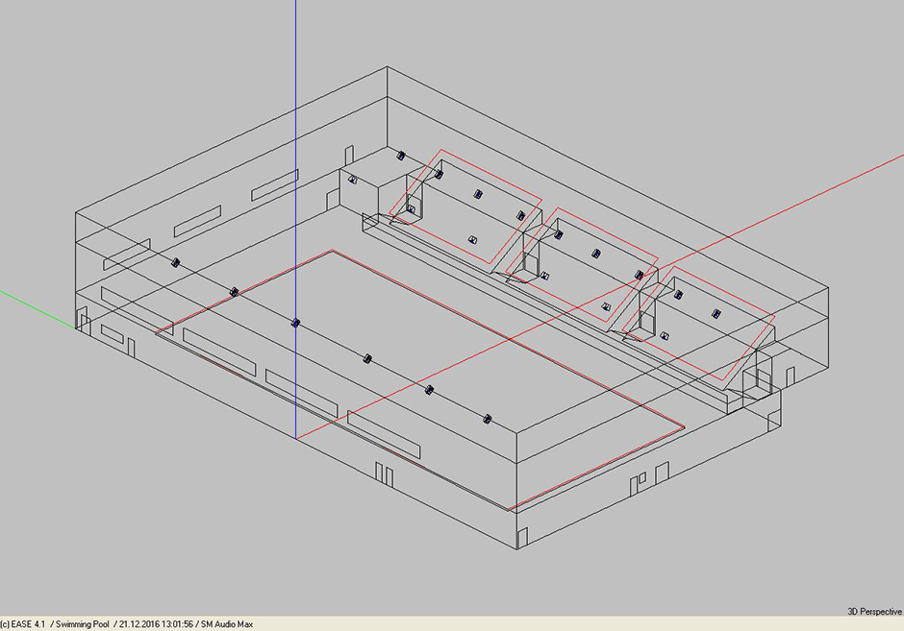Pick the loudspeaker on top of the small cubic room
Image resolution: width=904 pixels, height=631 pixels.
coord(353,181)
